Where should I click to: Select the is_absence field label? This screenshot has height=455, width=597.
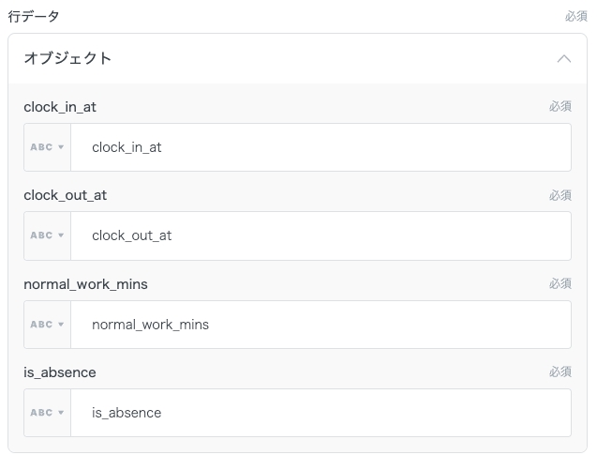[x=60, y=372]
